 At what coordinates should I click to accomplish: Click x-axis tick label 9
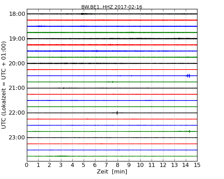129,165
